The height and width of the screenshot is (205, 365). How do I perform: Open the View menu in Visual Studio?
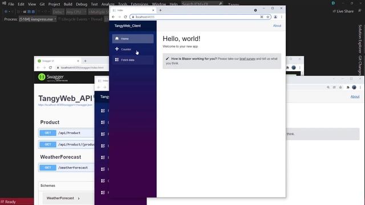(x=32, y=4)
